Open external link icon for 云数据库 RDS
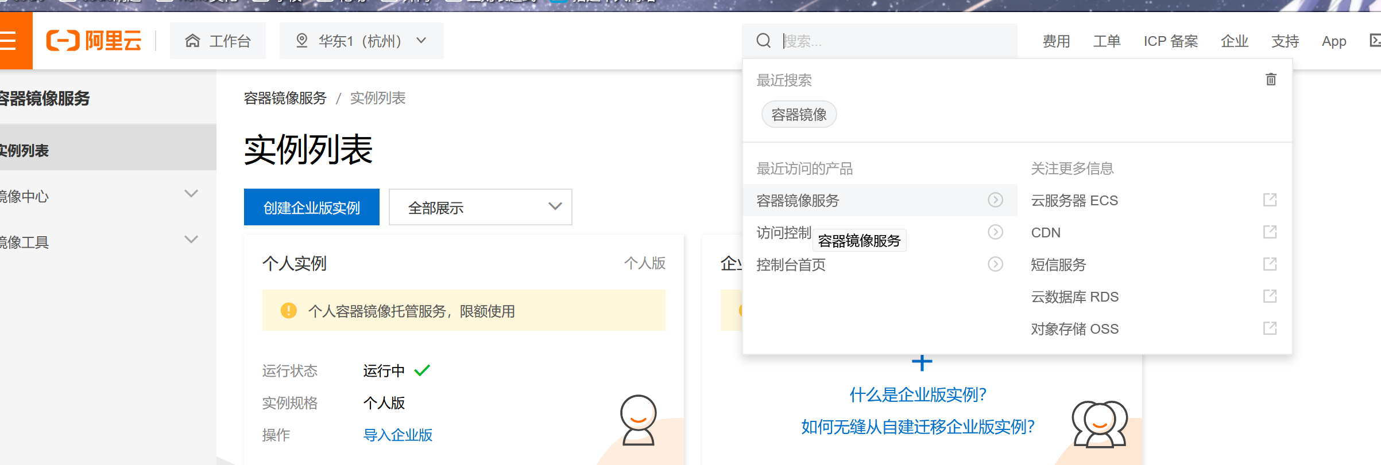Screen dimensions: 1381x465 coord(1270,296)
